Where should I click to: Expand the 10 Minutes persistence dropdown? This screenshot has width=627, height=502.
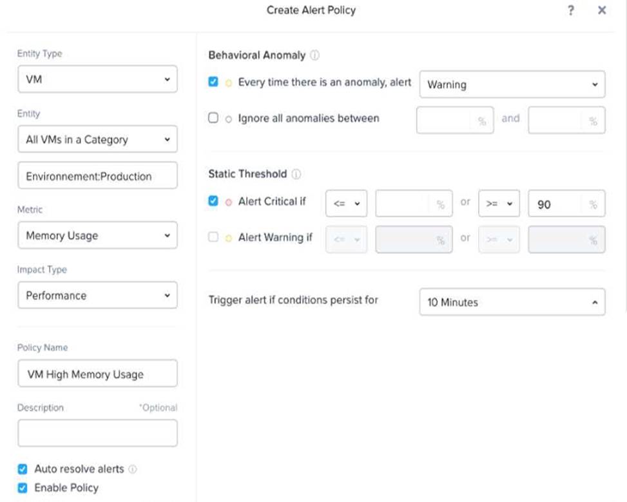point(512,302)
